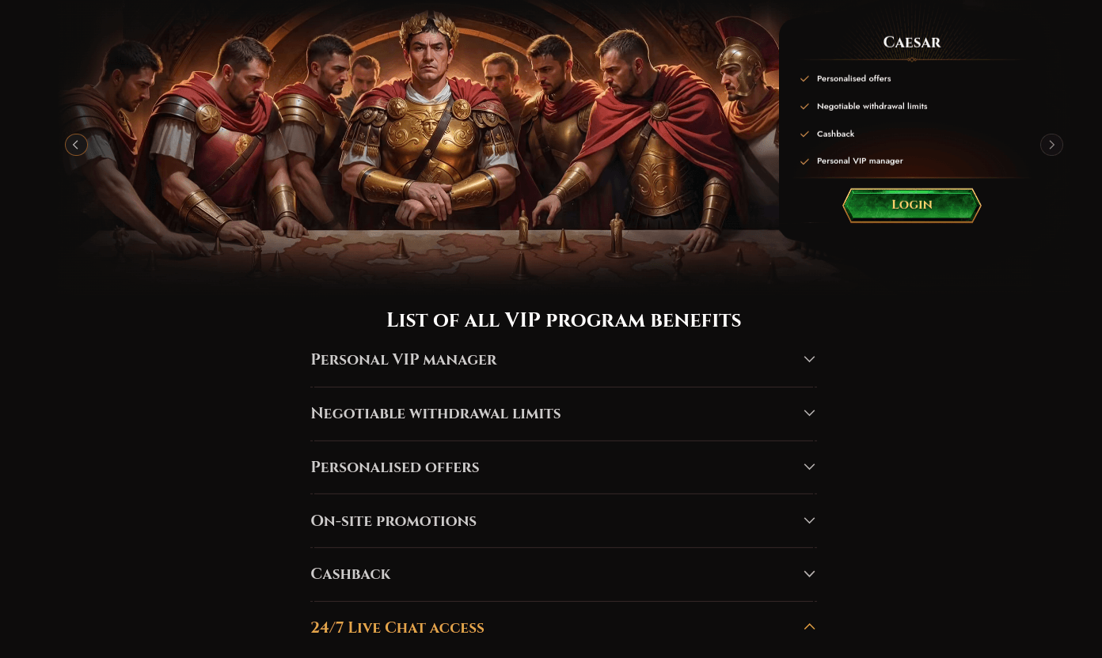Collapse the 24/7 Live Chat access chevron

coord(809,627)
